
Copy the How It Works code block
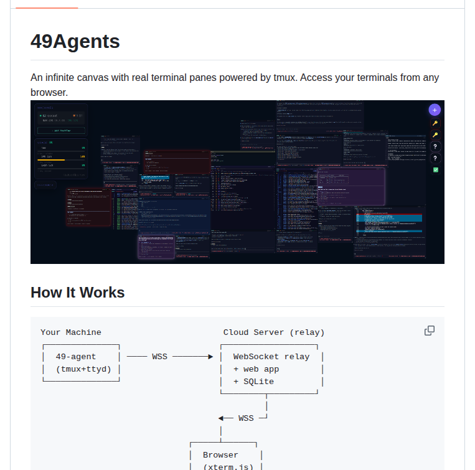tap(430, 331)
